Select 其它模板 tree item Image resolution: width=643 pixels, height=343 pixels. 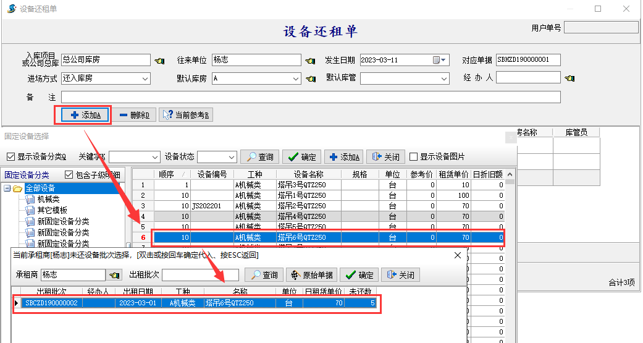click(x=52, y=210)
